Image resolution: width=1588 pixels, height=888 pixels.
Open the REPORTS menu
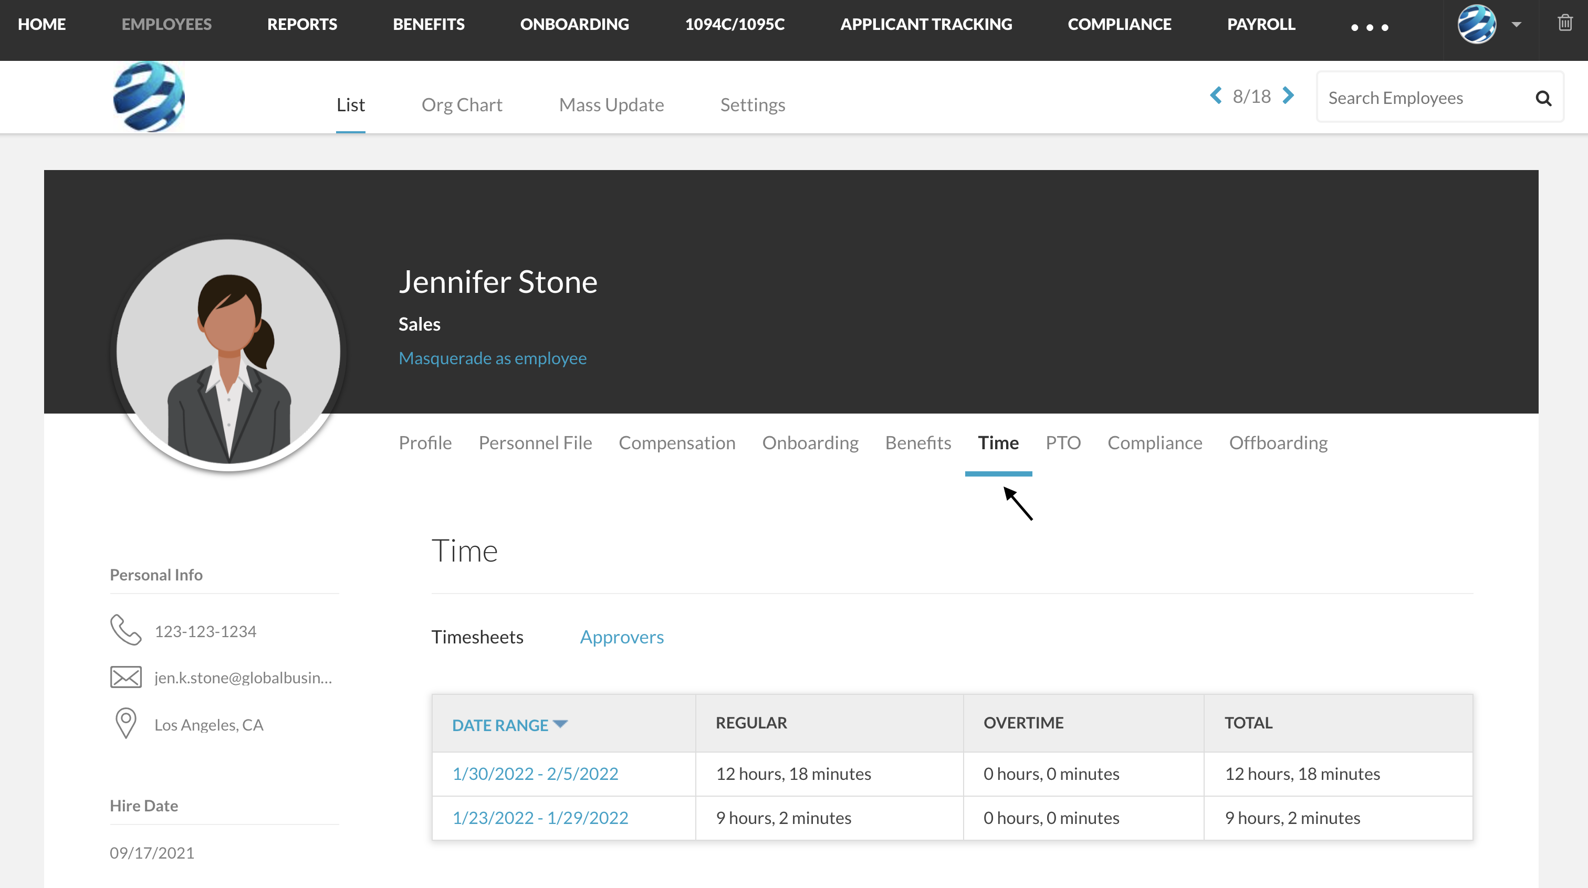coord(302,24)
